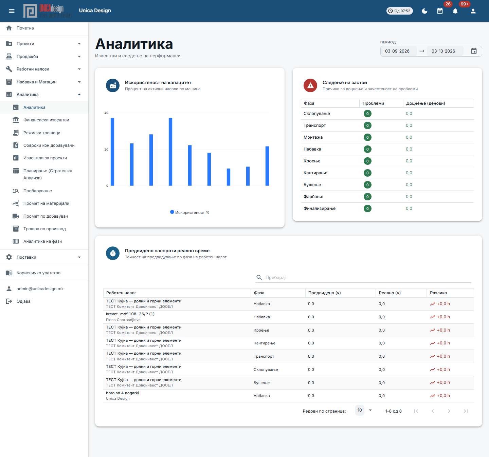Open rows per page dropdown showing 10
The width and height of the screenshot is (489, 457).
(x=364, y=410)
